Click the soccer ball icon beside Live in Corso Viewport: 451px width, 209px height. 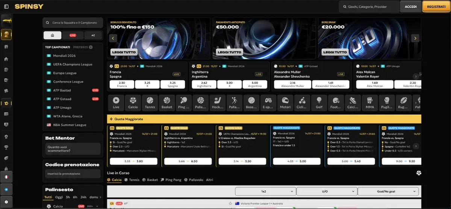(x=419, y=173)
